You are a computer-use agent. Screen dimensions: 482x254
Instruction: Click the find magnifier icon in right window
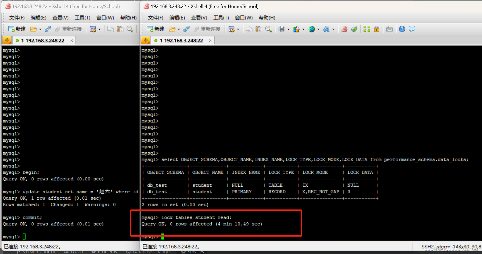pyautogui.click(x=268, y=29)
